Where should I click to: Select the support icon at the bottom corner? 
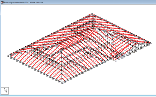click(x=62, y=83)
